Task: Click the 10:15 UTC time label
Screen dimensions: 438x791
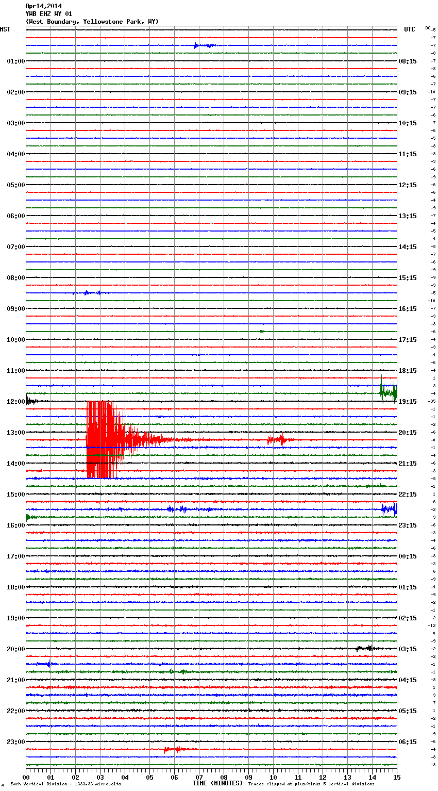Action: pyautogui.click(x=408, y=123)
